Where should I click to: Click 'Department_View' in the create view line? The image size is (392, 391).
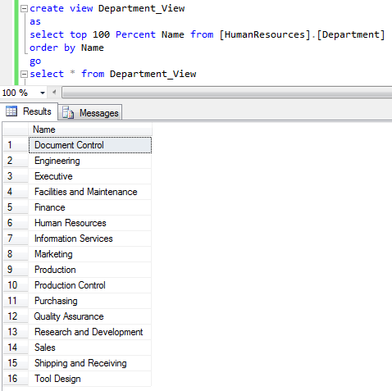142,8
